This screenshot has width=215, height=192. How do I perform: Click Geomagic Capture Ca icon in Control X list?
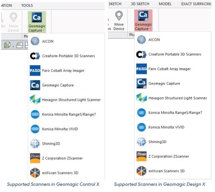[x=35, y=85]
